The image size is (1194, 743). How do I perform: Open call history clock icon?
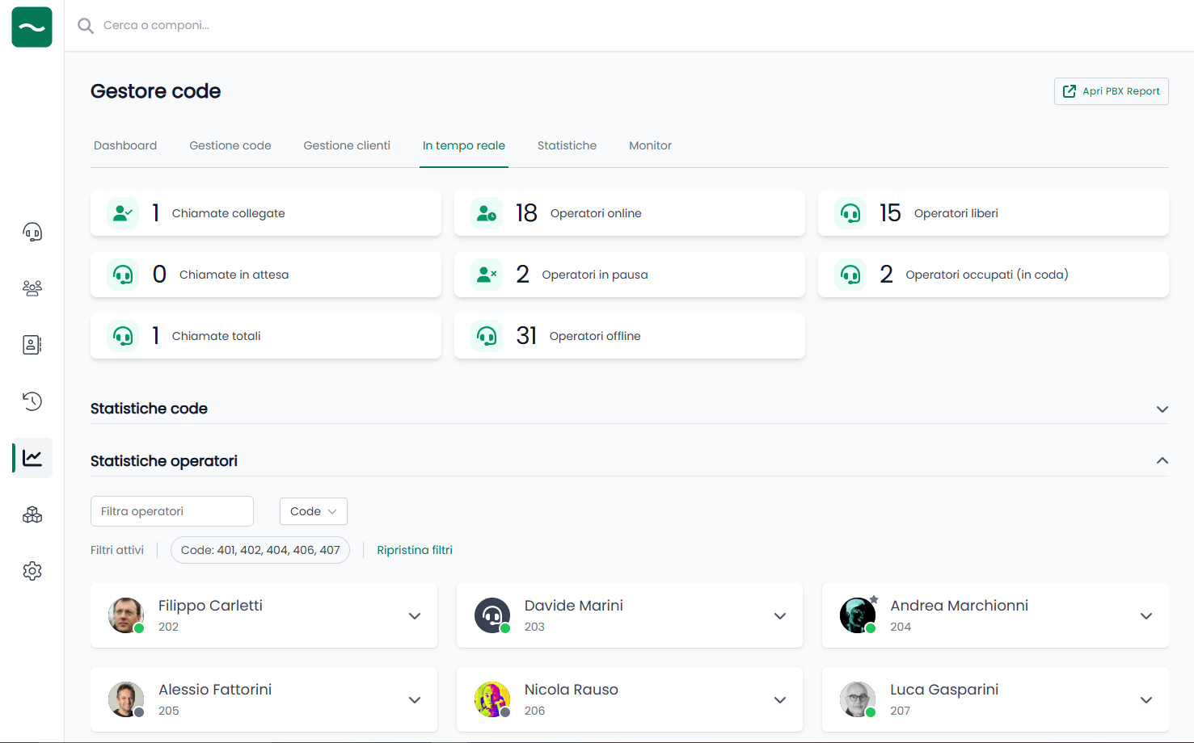32,401
